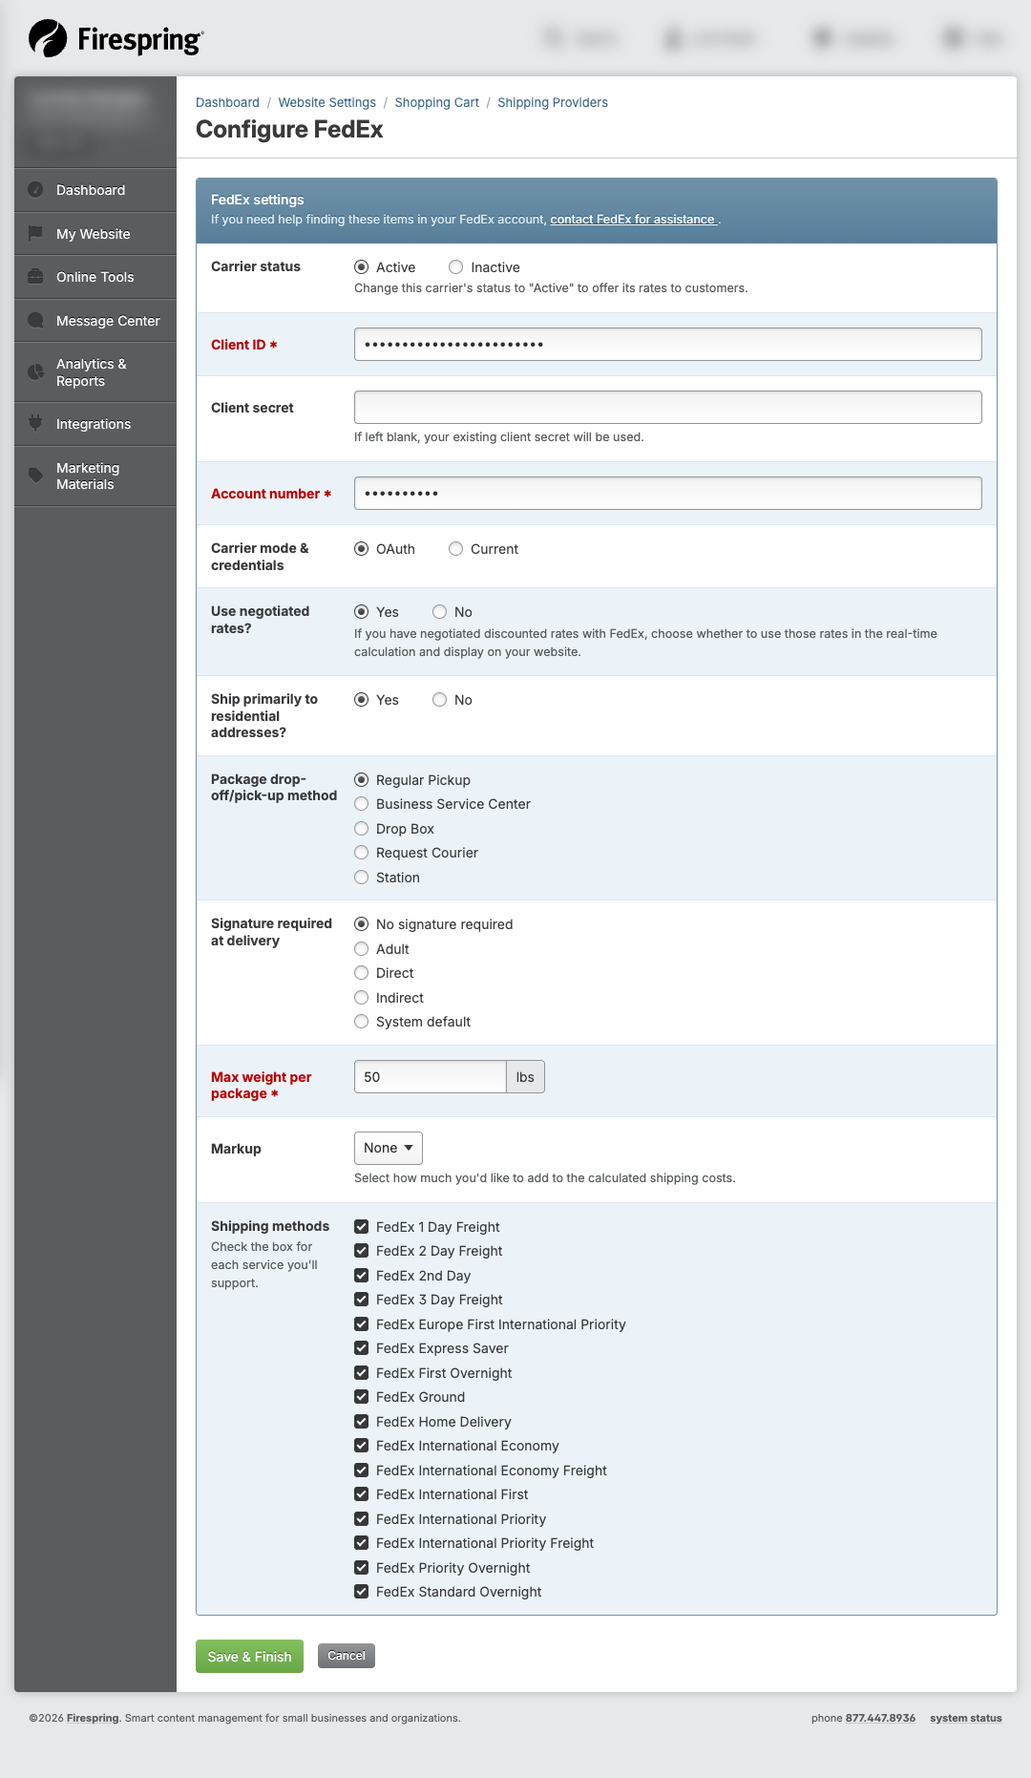This screenshot has width=1031, height=1778.
Task: Select Yes for residential addresses
Action: click(x=361, y=700)
